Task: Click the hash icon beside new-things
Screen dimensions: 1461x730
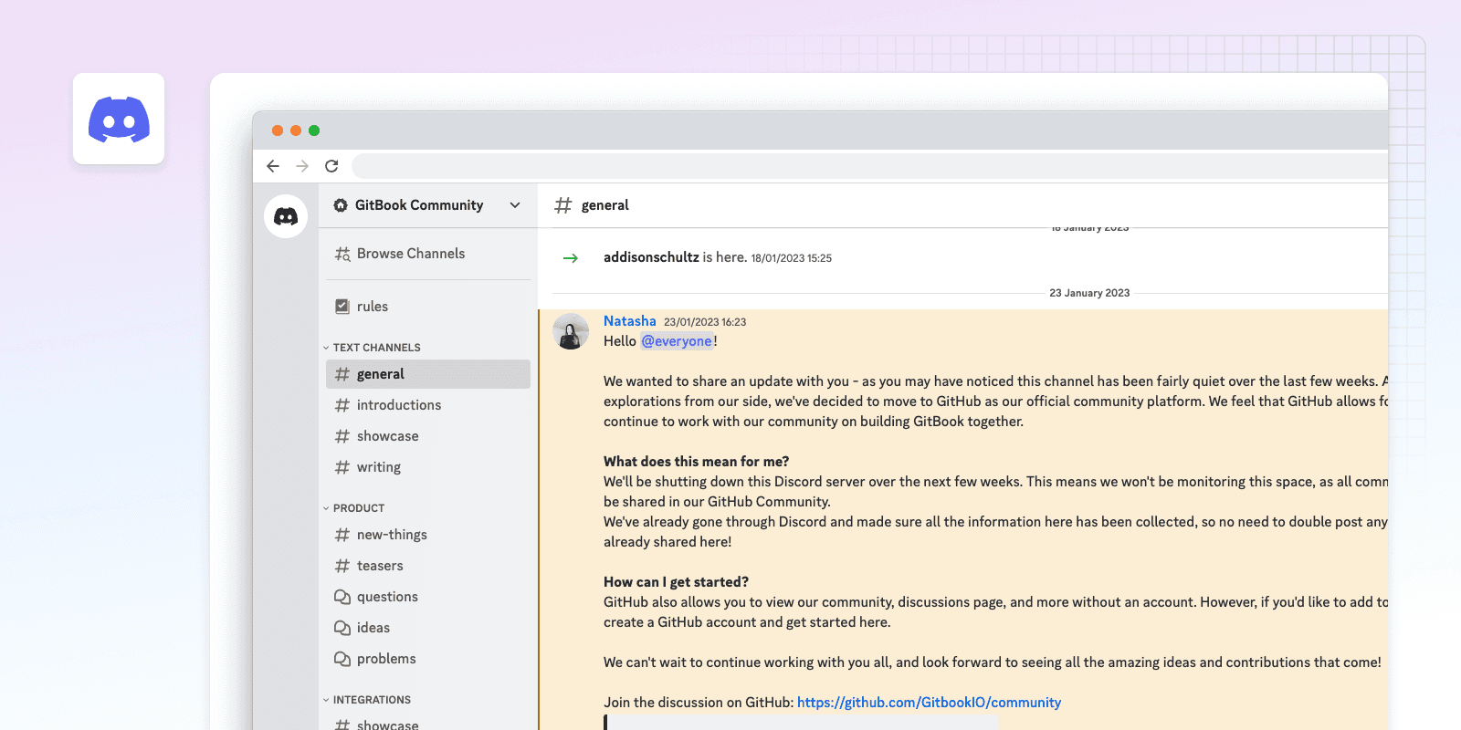Action: [x=342, y=535]
